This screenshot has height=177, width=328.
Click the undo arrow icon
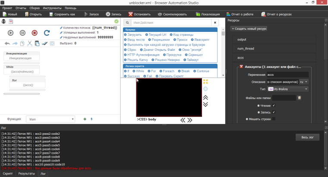click(7, 43)
